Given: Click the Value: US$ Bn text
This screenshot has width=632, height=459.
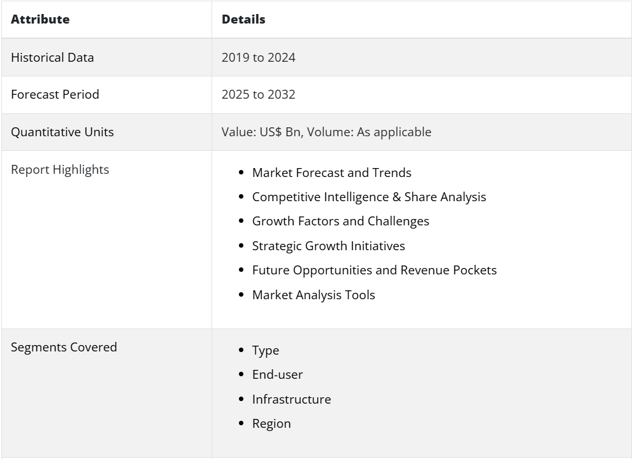Looking at the screenshot, I should point(262,132).
